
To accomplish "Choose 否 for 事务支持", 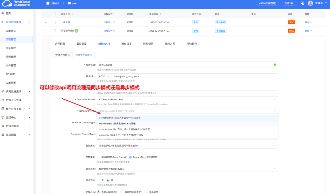I will (x=99, y=180).
